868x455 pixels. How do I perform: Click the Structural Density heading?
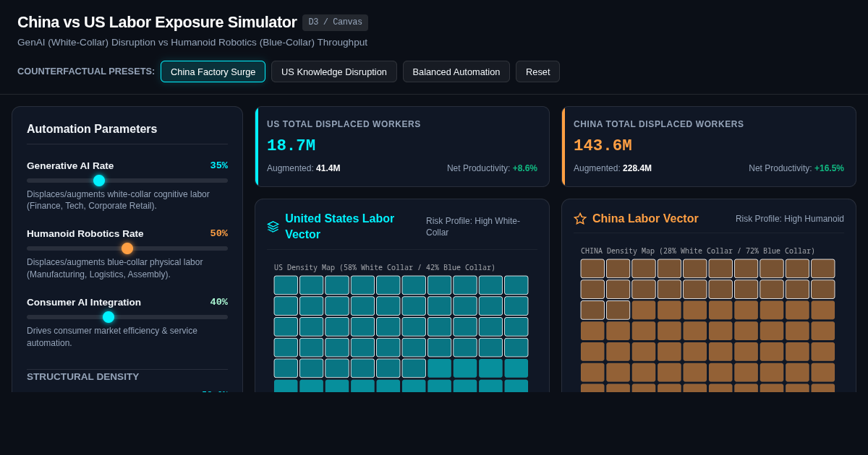click(83, 377)
